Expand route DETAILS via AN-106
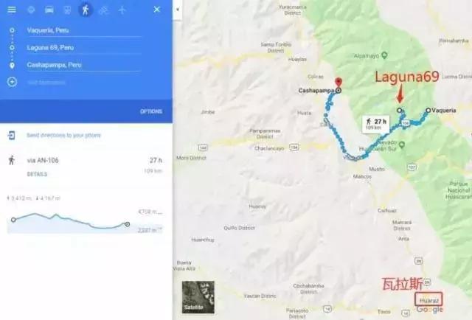 coord(37,174)
